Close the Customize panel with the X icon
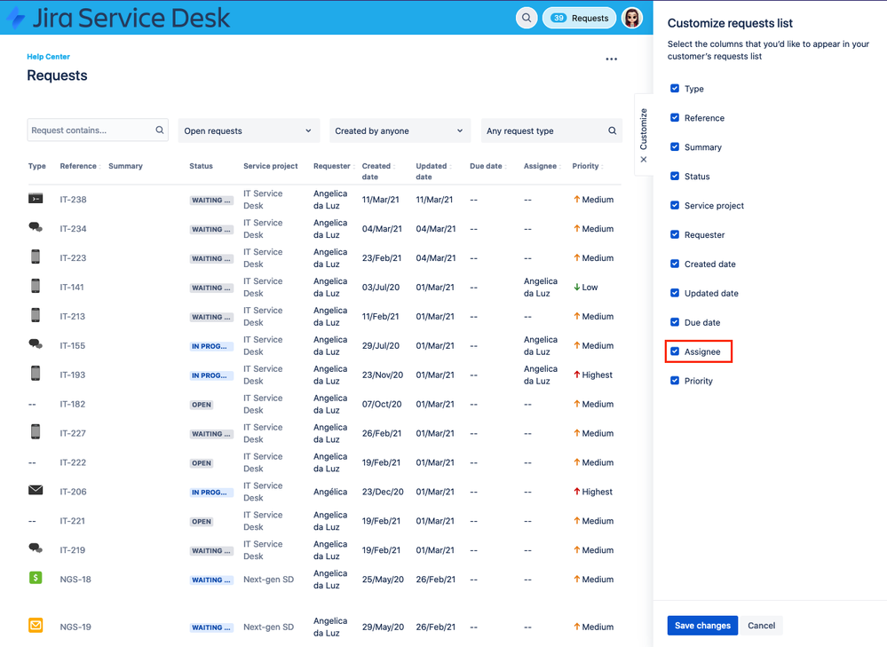The image size is (887, 647). [643, 160]
